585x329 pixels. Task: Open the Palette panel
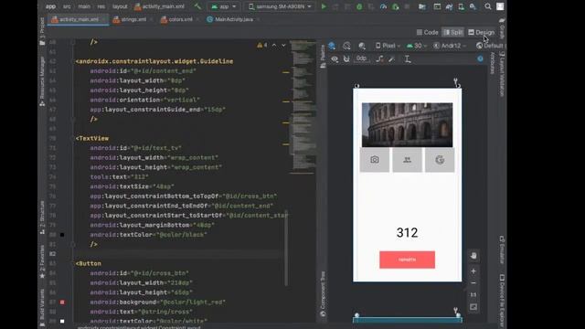(x=323, y=56)
